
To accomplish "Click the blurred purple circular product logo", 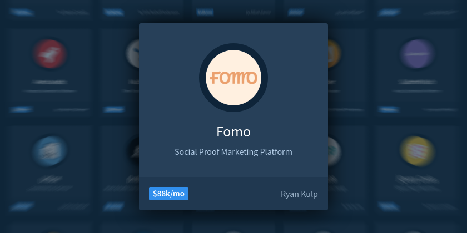I will [x=417, y=54].
